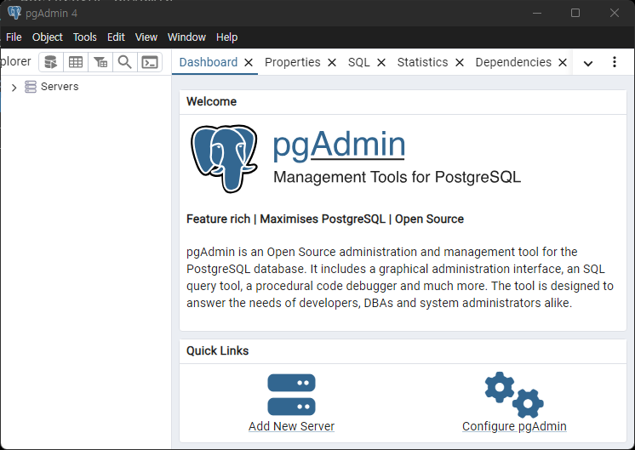Open the Help menu

pyautogui.click(x=226, y=37)
